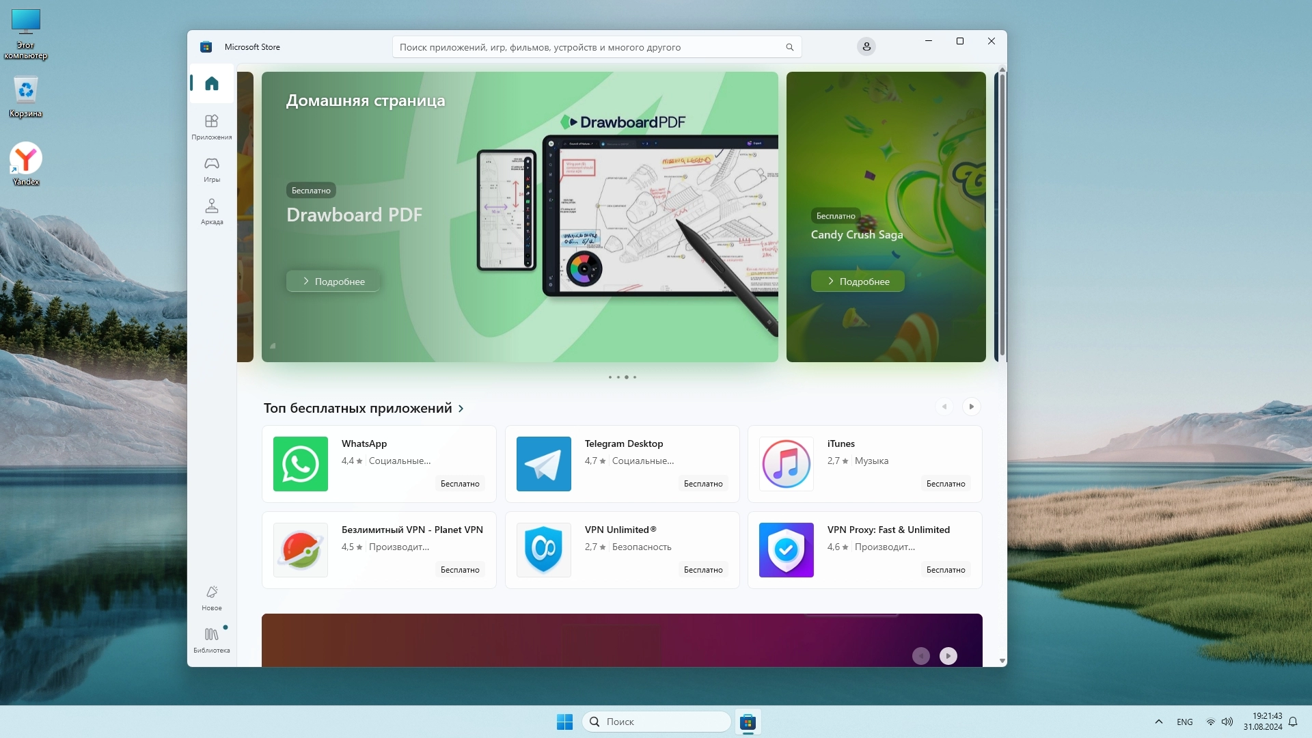Image resolution: width=1312 pixels, height=738 pixels.
Task: Open Windows Start menu button
Action: click(564, 722)
